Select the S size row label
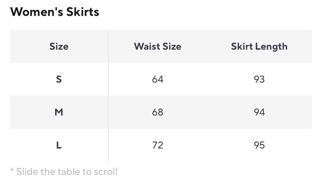Screen dimensions: 322x188 [59, 79]
